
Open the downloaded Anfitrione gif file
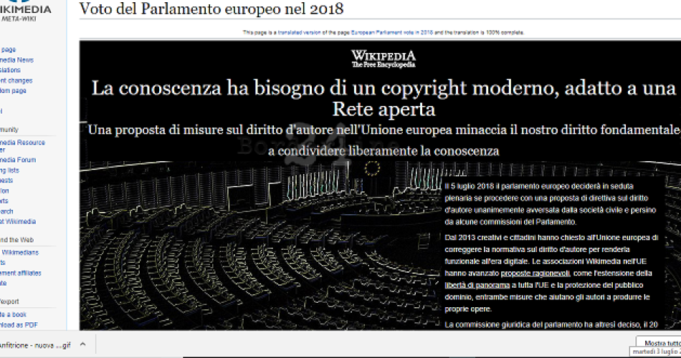pyautogui.click(x=36, y=344)
